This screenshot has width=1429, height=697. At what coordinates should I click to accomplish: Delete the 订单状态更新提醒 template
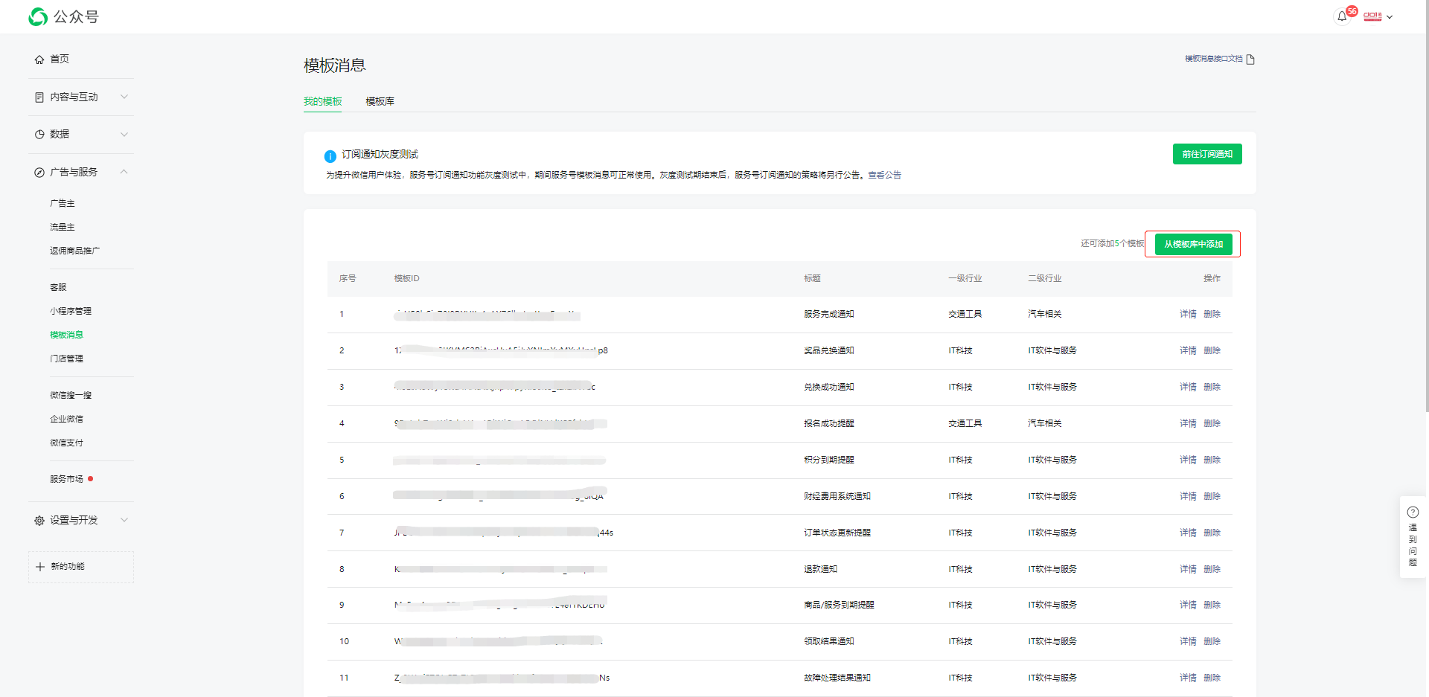click(x=1212, y=533)
